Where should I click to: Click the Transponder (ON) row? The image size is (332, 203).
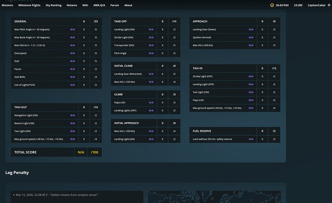(131, 45)
